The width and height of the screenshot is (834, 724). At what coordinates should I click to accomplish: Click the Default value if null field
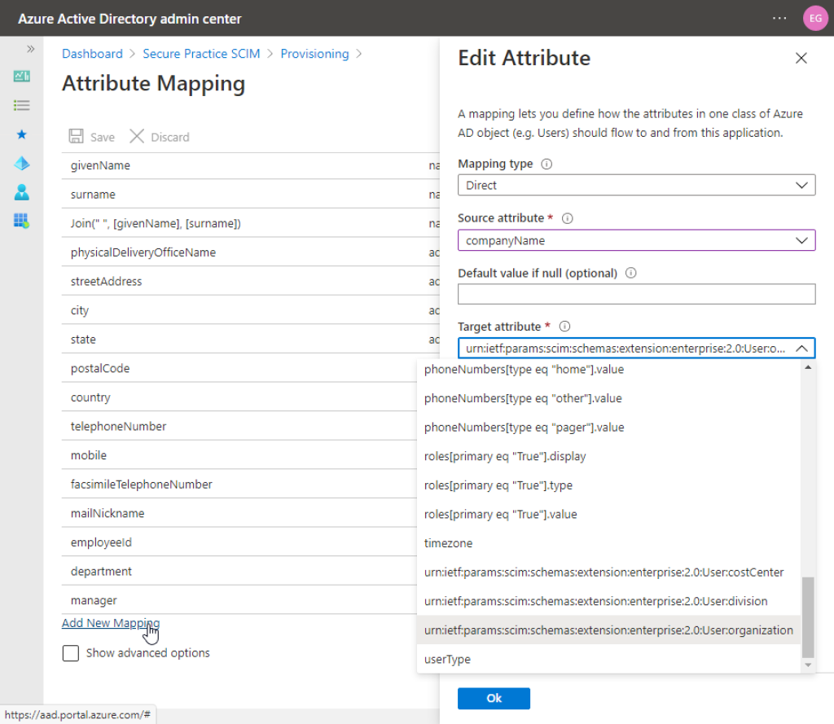tap(636, 294)
